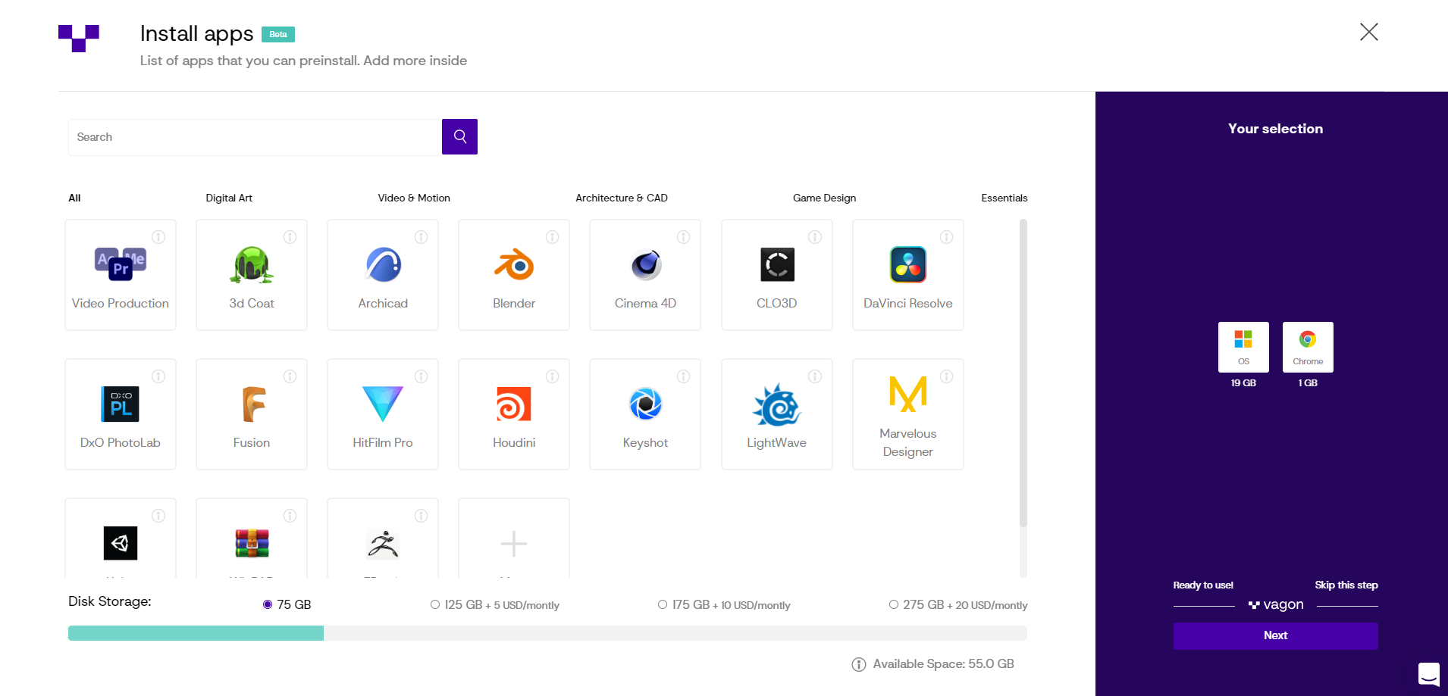Click the Vagon logo at top left

(x=79, y=39)
